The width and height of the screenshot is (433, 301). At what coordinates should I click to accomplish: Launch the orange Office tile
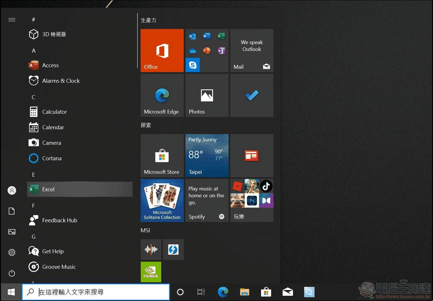click(162, 51)
